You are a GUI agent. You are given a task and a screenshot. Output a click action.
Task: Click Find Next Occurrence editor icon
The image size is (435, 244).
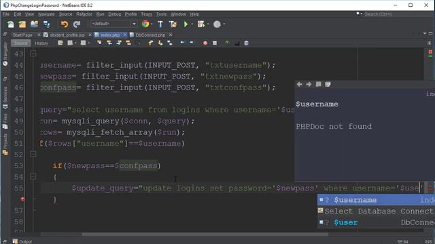(119, 43)
